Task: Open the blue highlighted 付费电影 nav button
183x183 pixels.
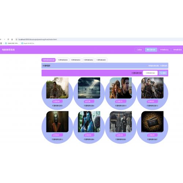Action: (151, 50)
